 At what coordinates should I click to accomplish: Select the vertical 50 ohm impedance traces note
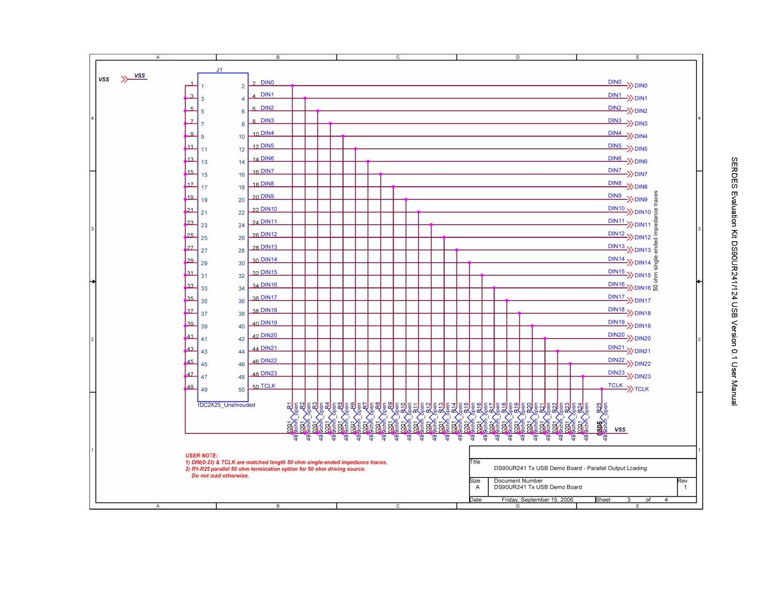pos(656,240)
